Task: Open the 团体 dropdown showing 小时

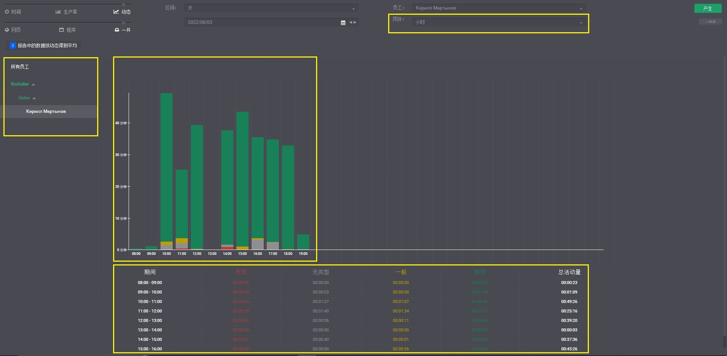Action: [499, 22]
